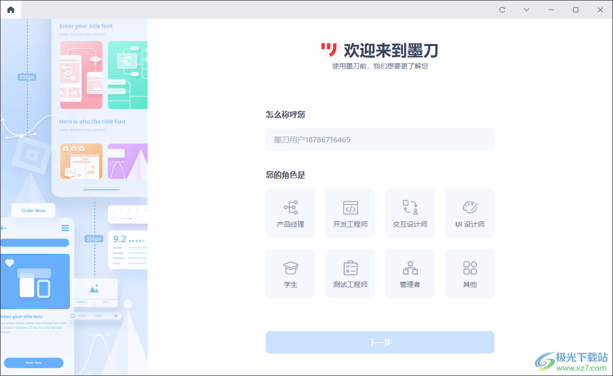Click the name input field showing 墨刀用户

(380, 140)
